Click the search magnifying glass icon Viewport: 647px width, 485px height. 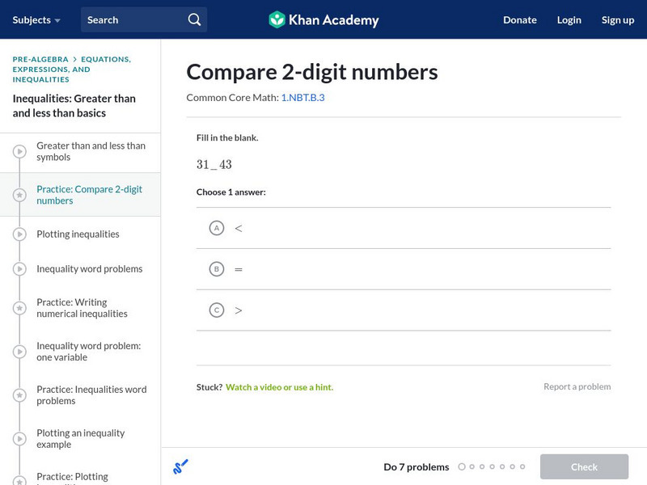click(x=194, y=19)
